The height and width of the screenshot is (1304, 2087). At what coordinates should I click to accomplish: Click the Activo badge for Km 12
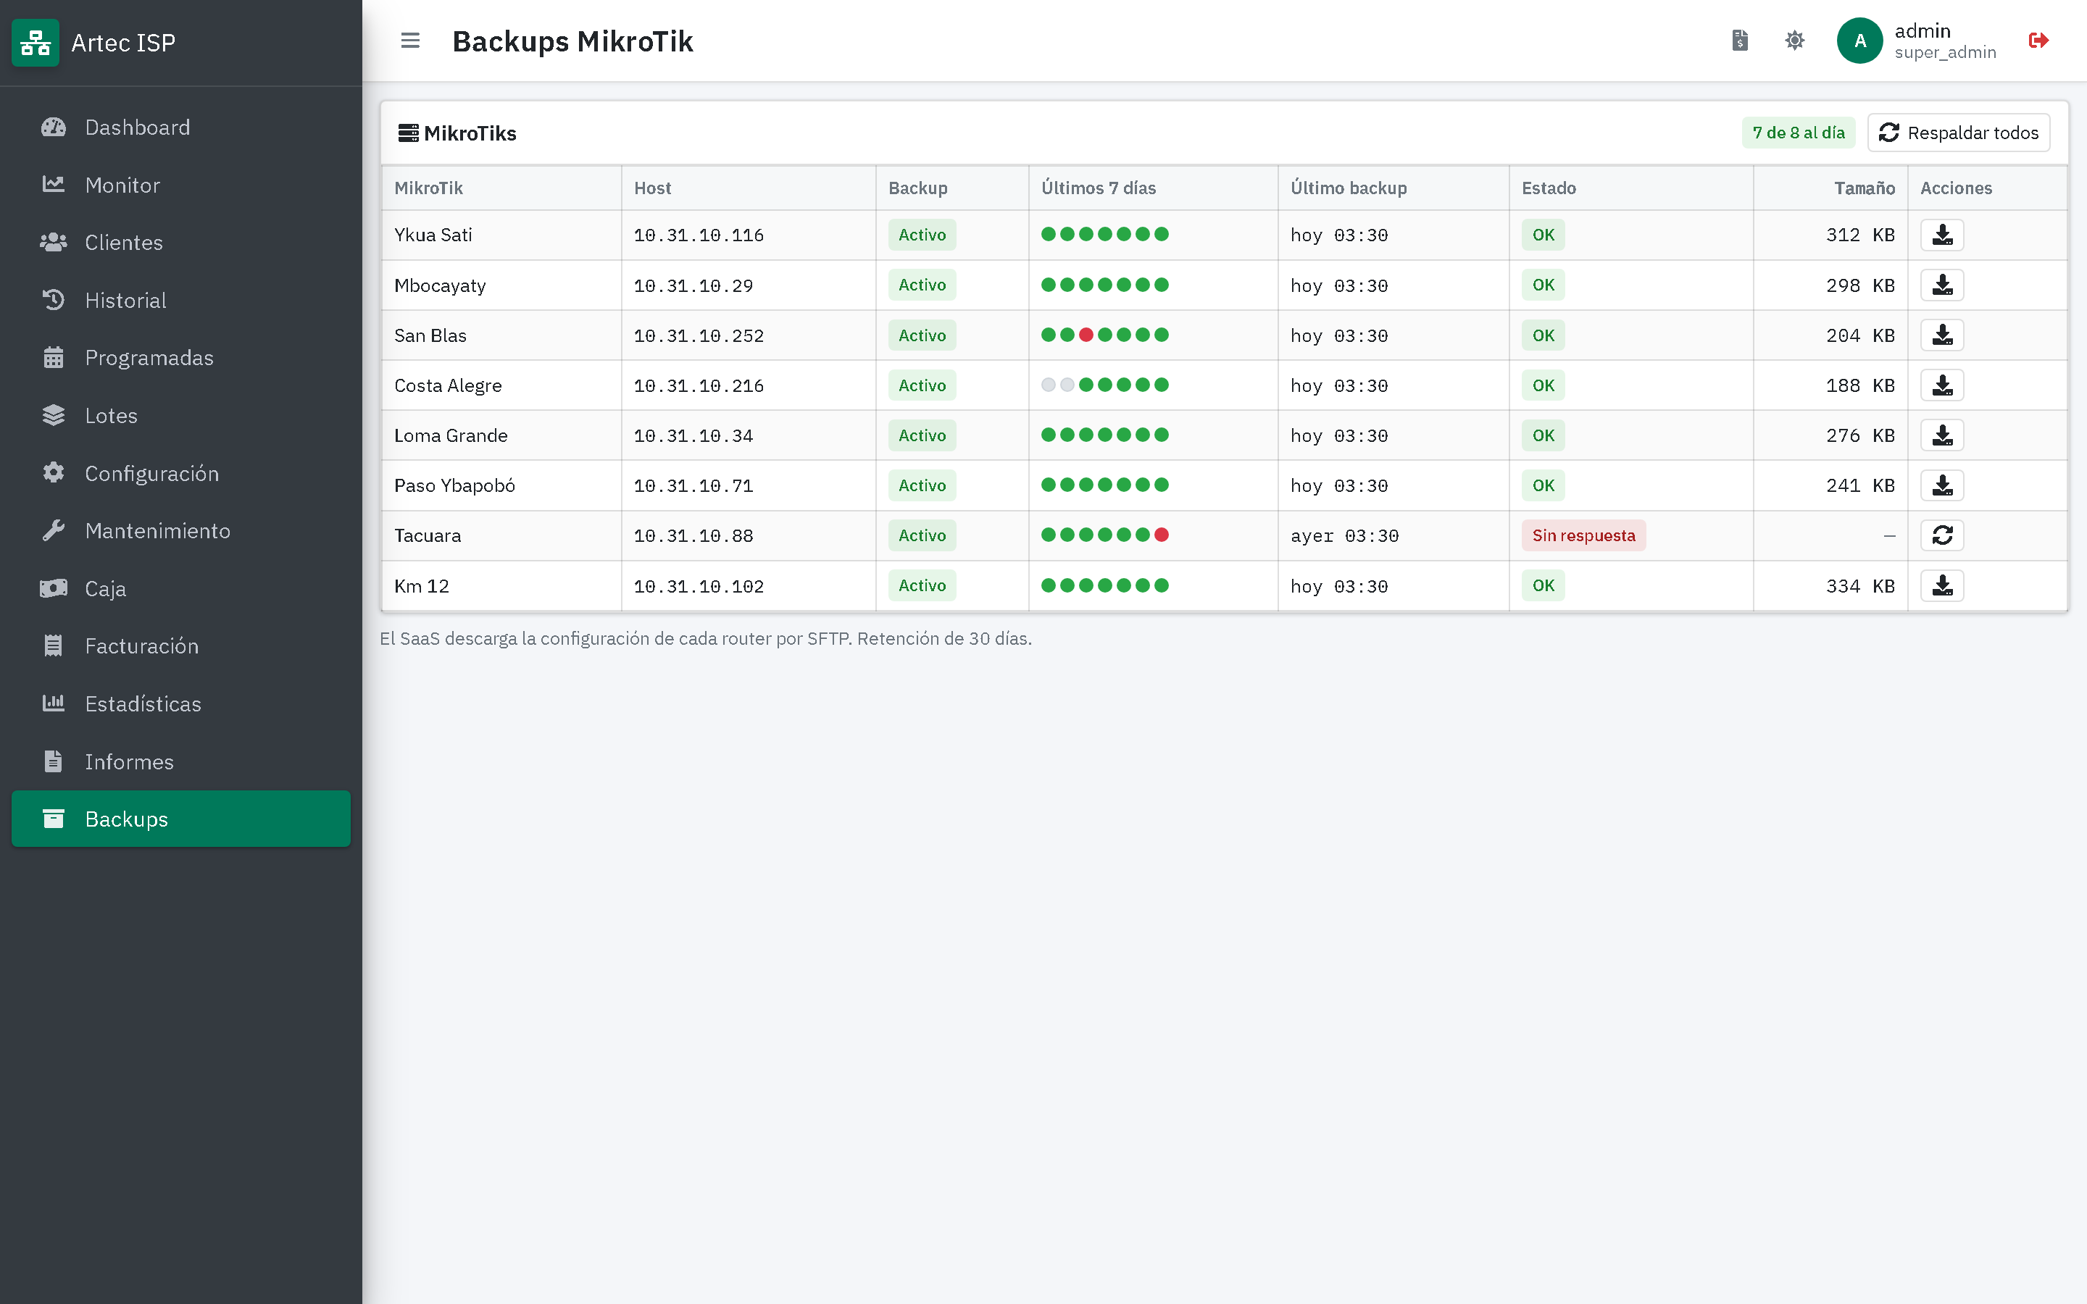point(922,585)
